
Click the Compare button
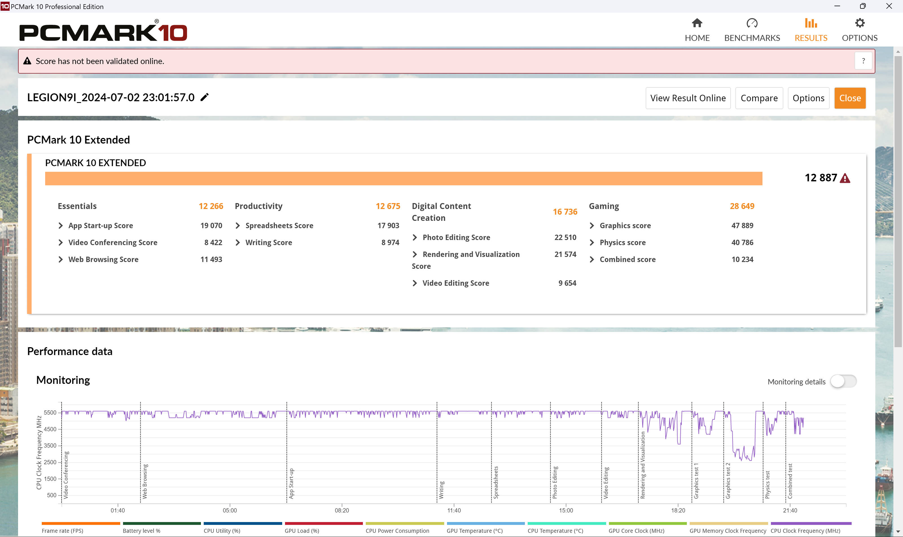(759, 98)
